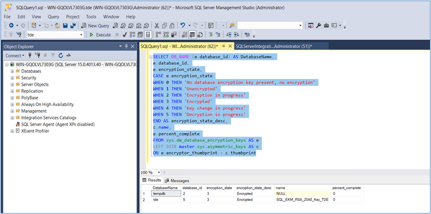The image size is (431, 214).
Task: Click the Copy icon
Action: click(165, 26)
